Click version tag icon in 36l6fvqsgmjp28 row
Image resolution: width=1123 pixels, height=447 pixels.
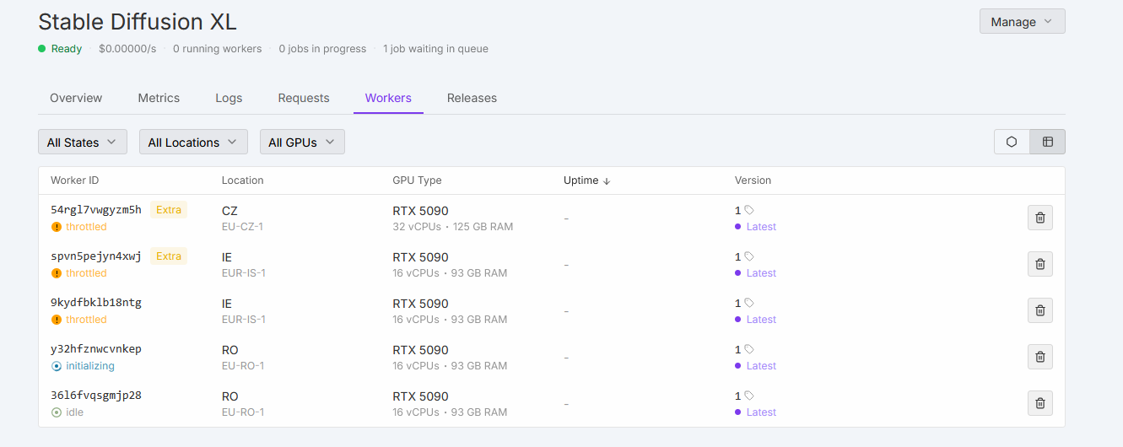pos(749,396)
